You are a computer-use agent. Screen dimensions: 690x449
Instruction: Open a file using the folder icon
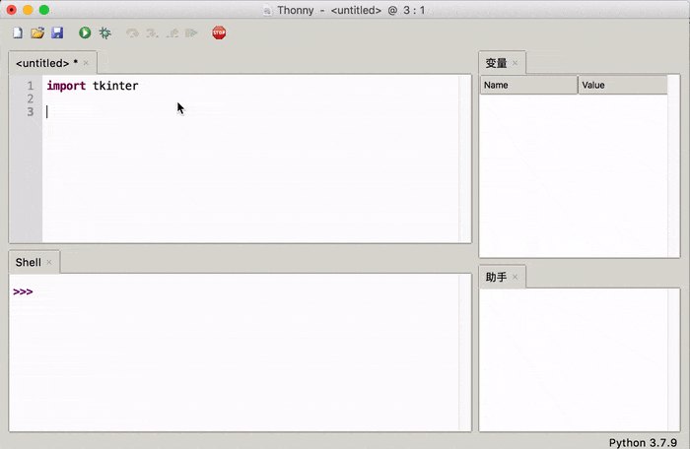click(x=37, y=33)
